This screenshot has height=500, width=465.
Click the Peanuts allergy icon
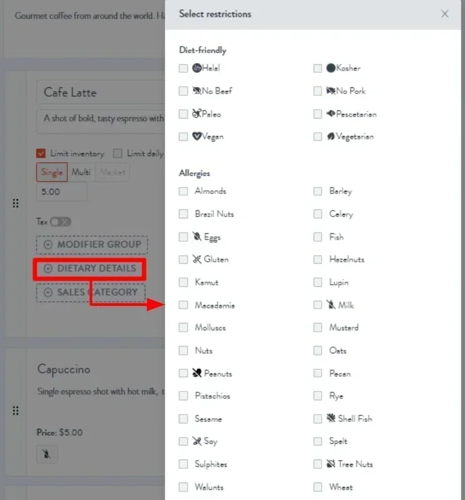(x=197, y=373)
